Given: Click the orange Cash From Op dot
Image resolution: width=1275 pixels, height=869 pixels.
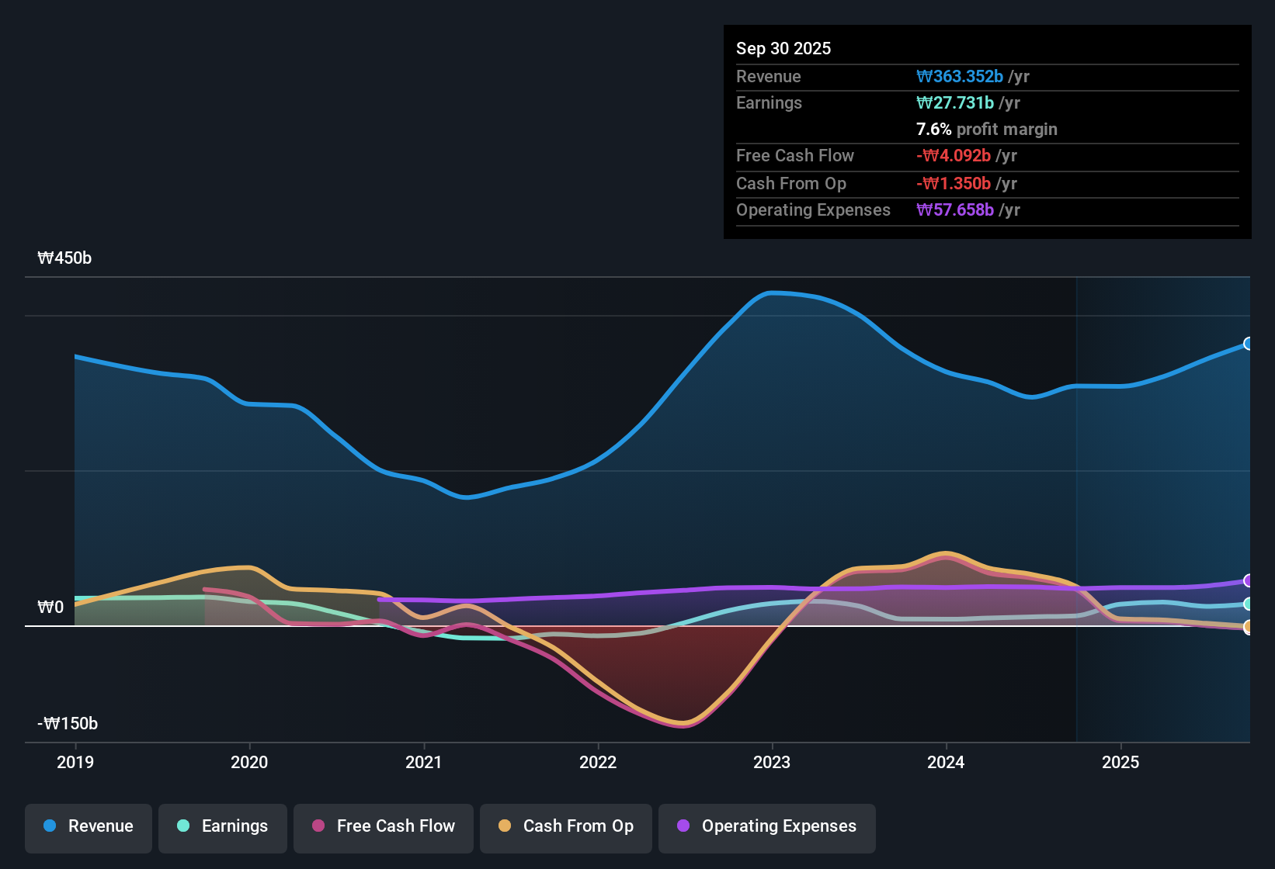Looking at the screenshot, I should click(505, 826).
